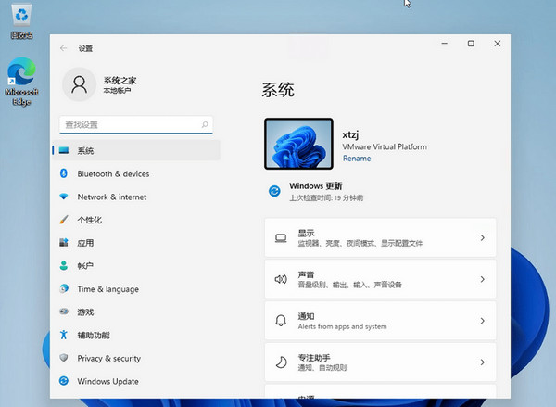Open 游戏 settings page
The image size is (556, 407).
(x=136, y=312)
